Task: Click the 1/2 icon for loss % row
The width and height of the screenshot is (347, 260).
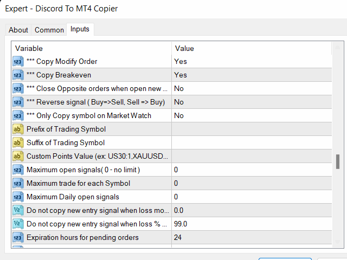Action: (18, 224)
